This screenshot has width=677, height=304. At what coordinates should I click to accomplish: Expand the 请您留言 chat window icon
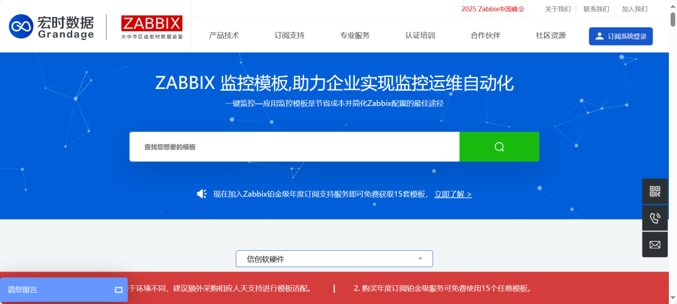click(x=118, y=290)
